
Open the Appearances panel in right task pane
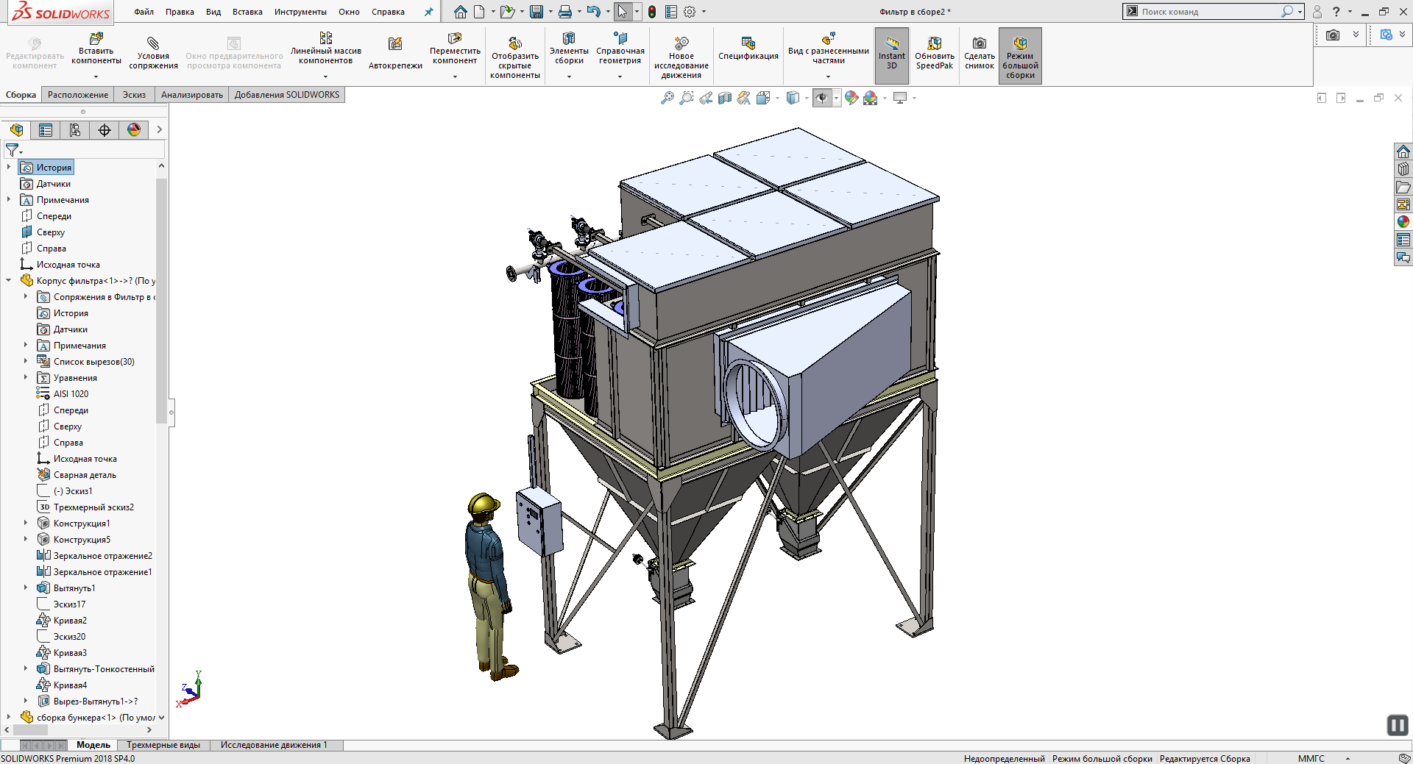(x=1403, y=222)
